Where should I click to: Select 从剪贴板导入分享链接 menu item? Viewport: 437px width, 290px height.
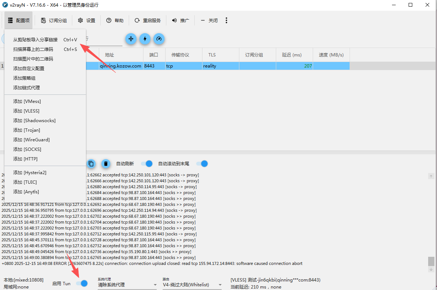tap(35, 40)
